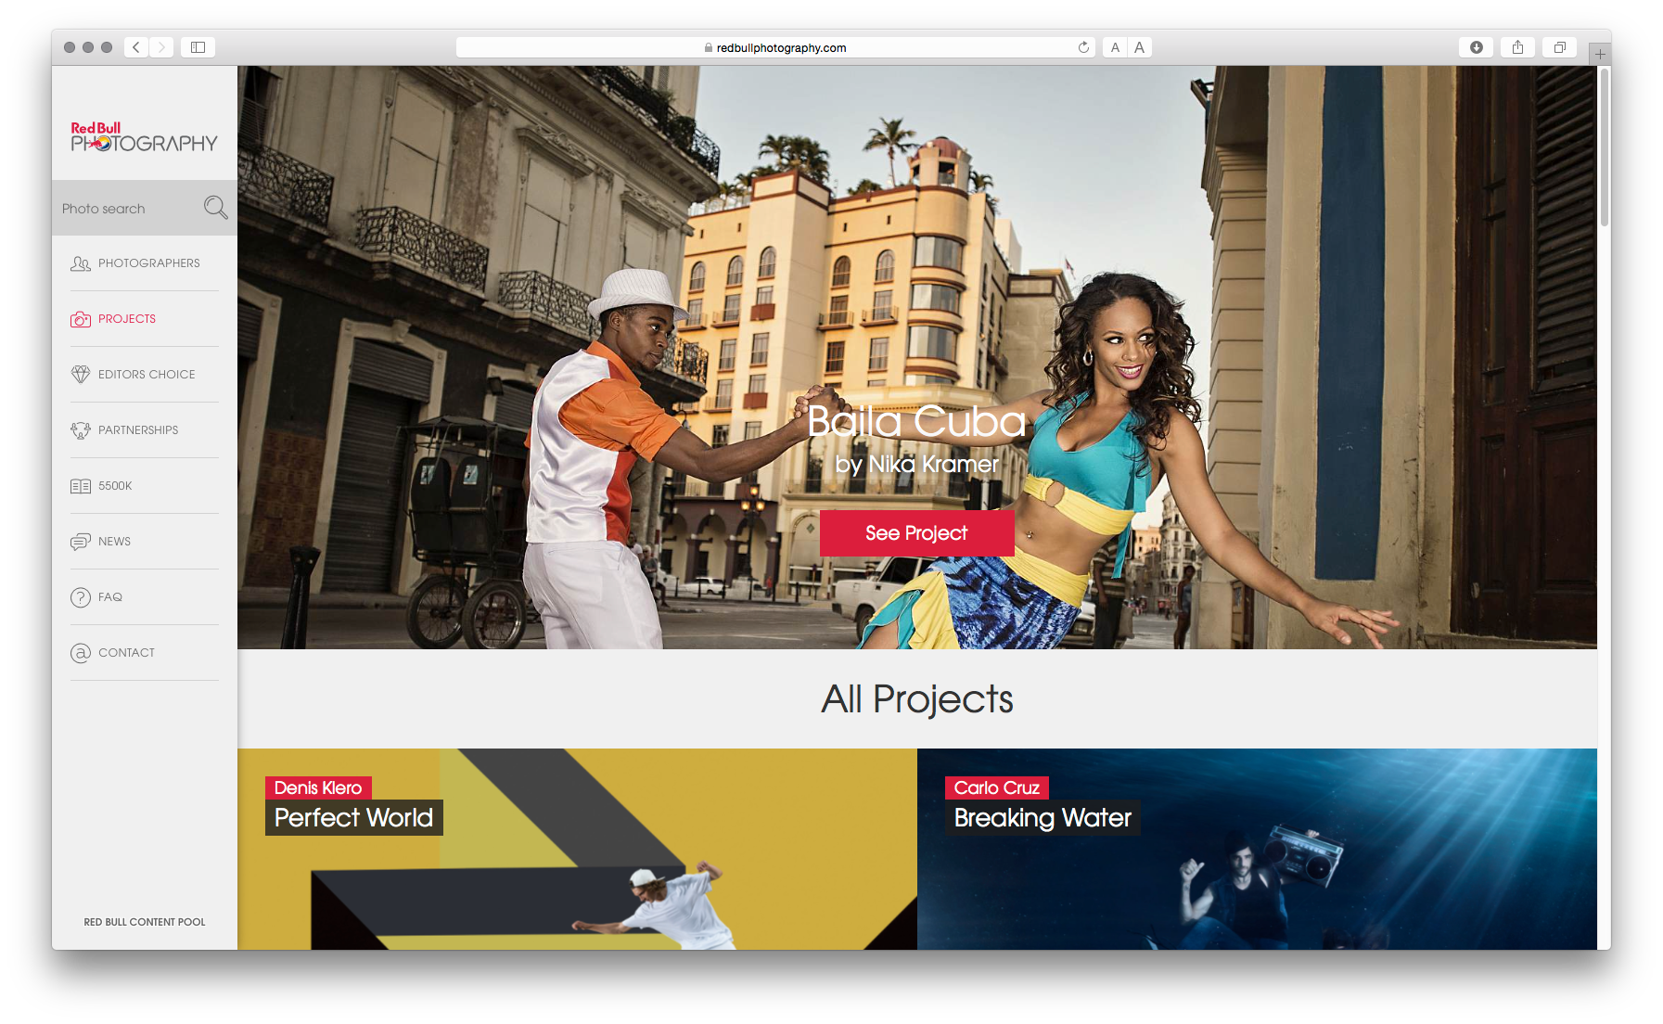1663x1024 pixels.
Task: Click the Editors Choice diamond icon
Action: pos(81,375)
